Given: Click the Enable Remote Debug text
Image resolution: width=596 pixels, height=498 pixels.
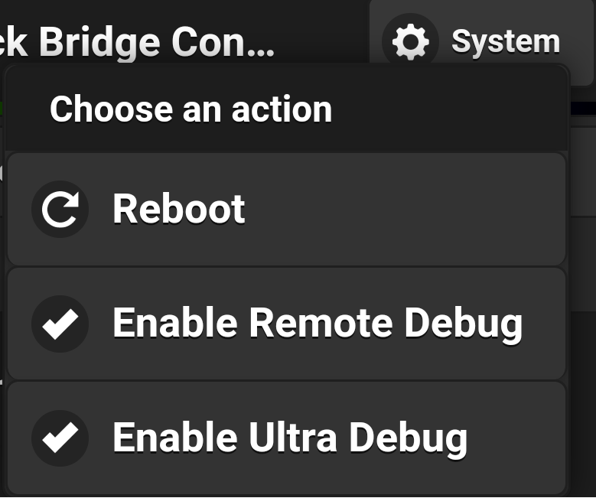Looking at the screenshot, I should 318,325.
